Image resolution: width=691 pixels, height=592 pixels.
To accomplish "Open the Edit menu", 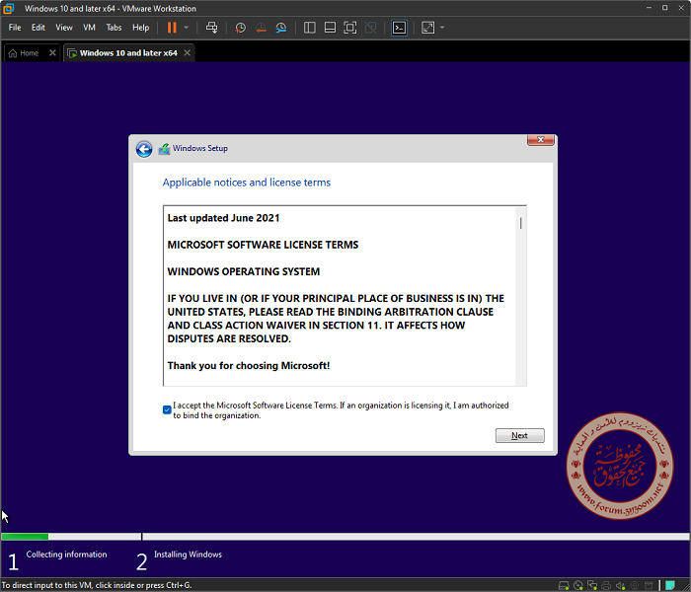I will [38, 28].
